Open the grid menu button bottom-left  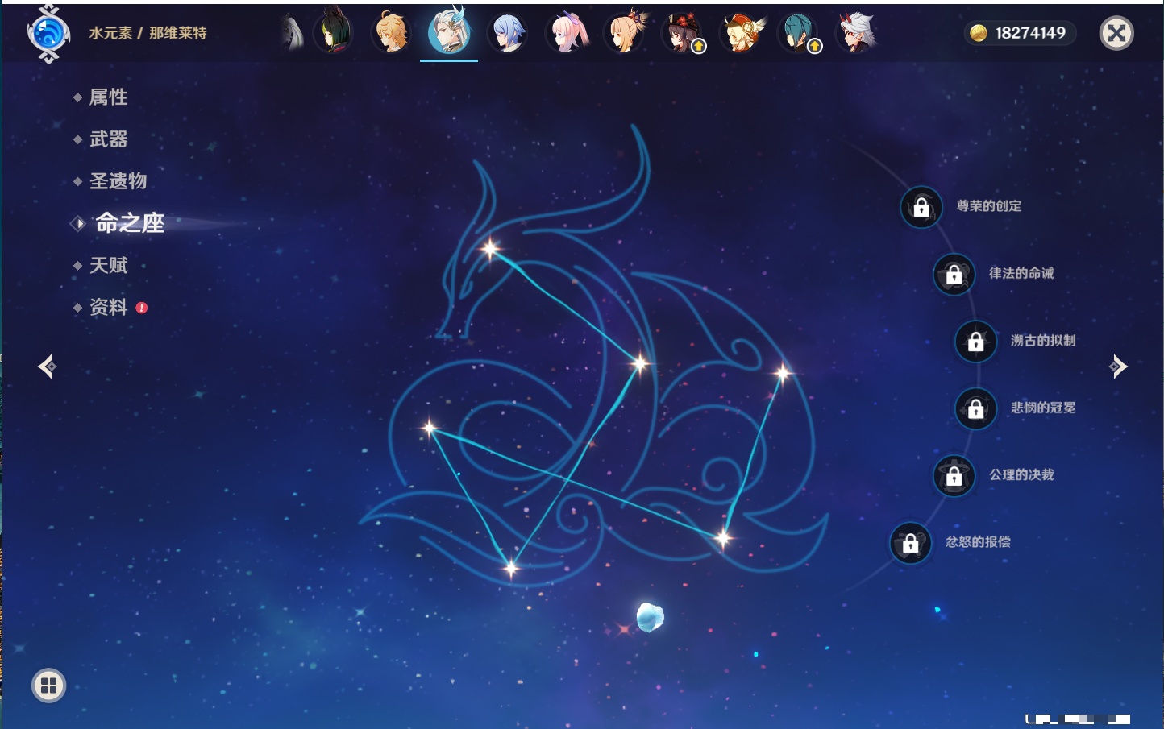48,686
